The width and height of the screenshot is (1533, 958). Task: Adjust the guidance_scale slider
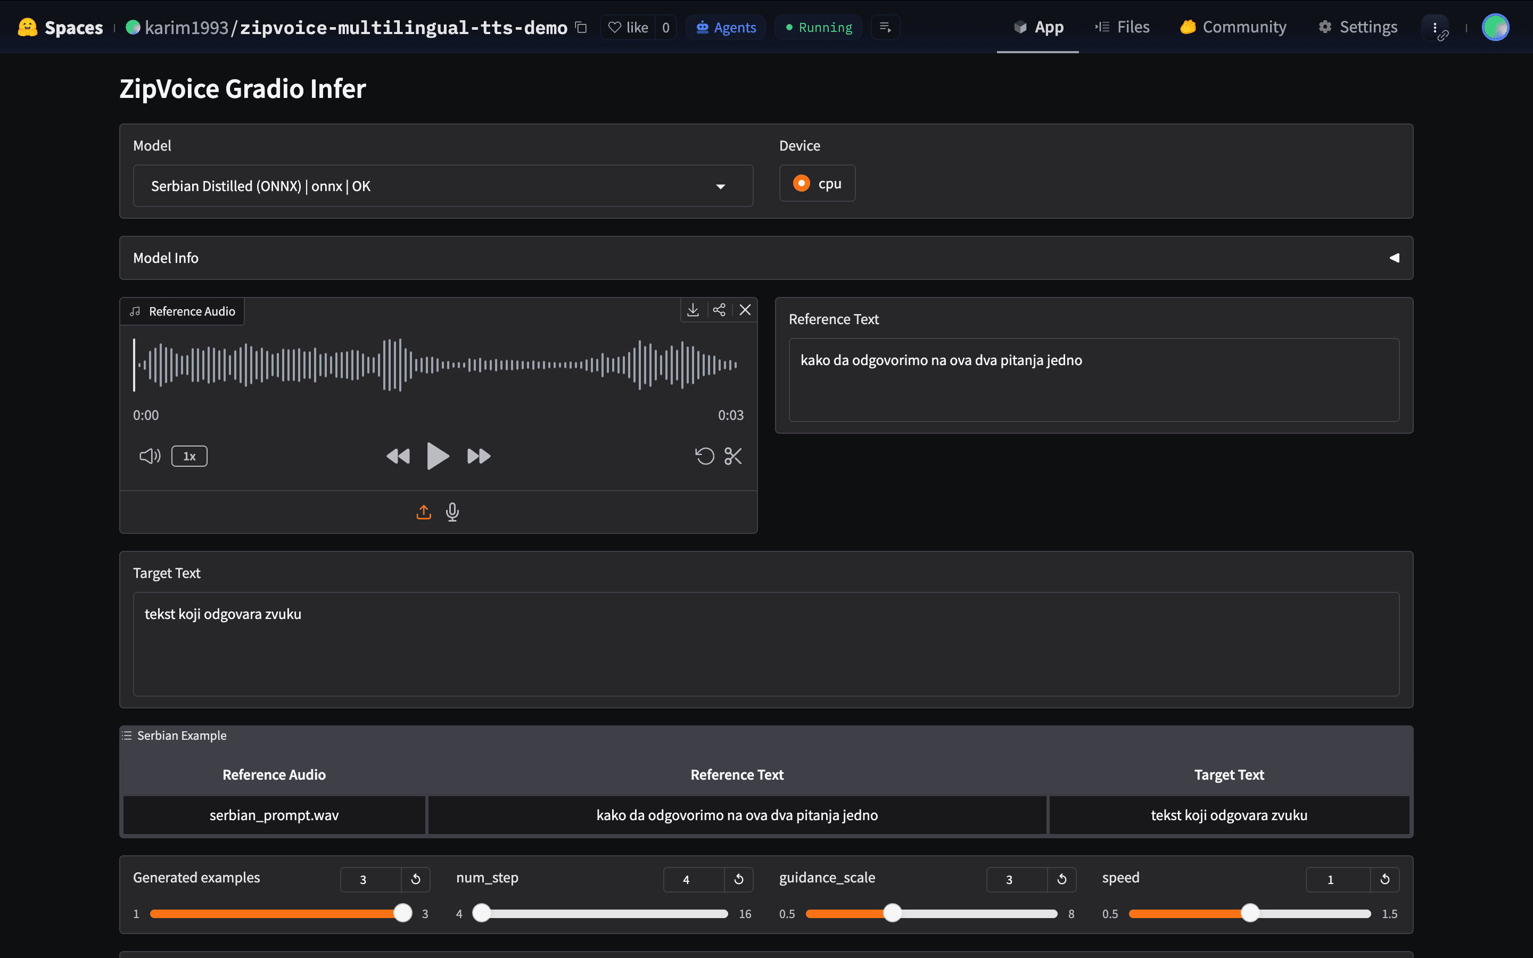click(931, 914)
